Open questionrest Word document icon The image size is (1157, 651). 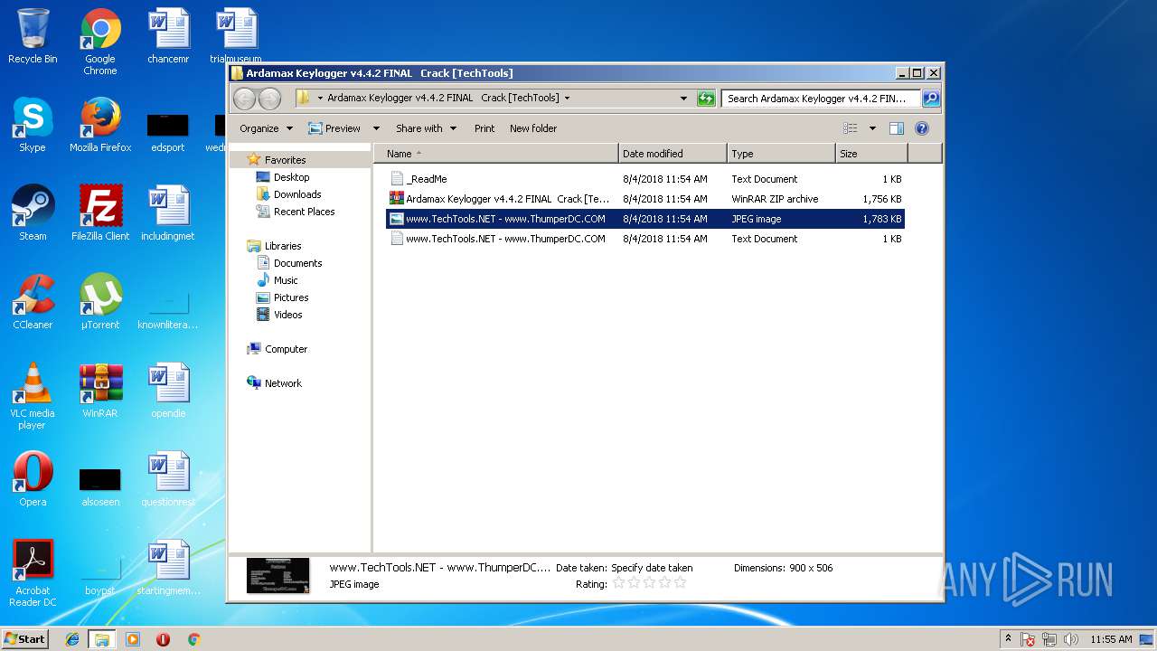point(168,479)
